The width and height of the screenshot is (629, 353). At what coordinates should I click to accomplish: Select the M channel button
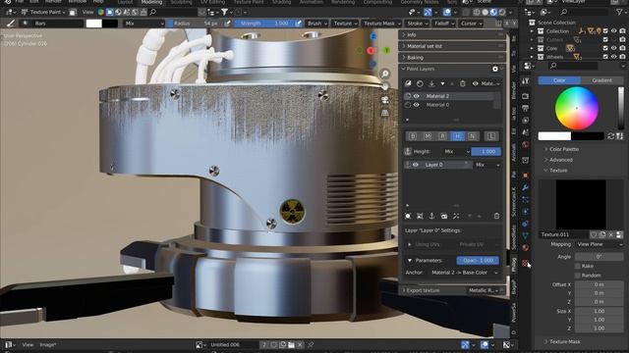pyautogui.click(x=428, y=136)
